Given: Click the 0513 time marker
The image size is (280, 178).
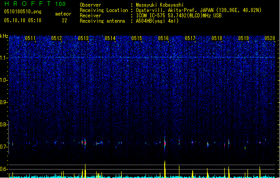Looking at the screenshot, I should [x=83, y=38].
